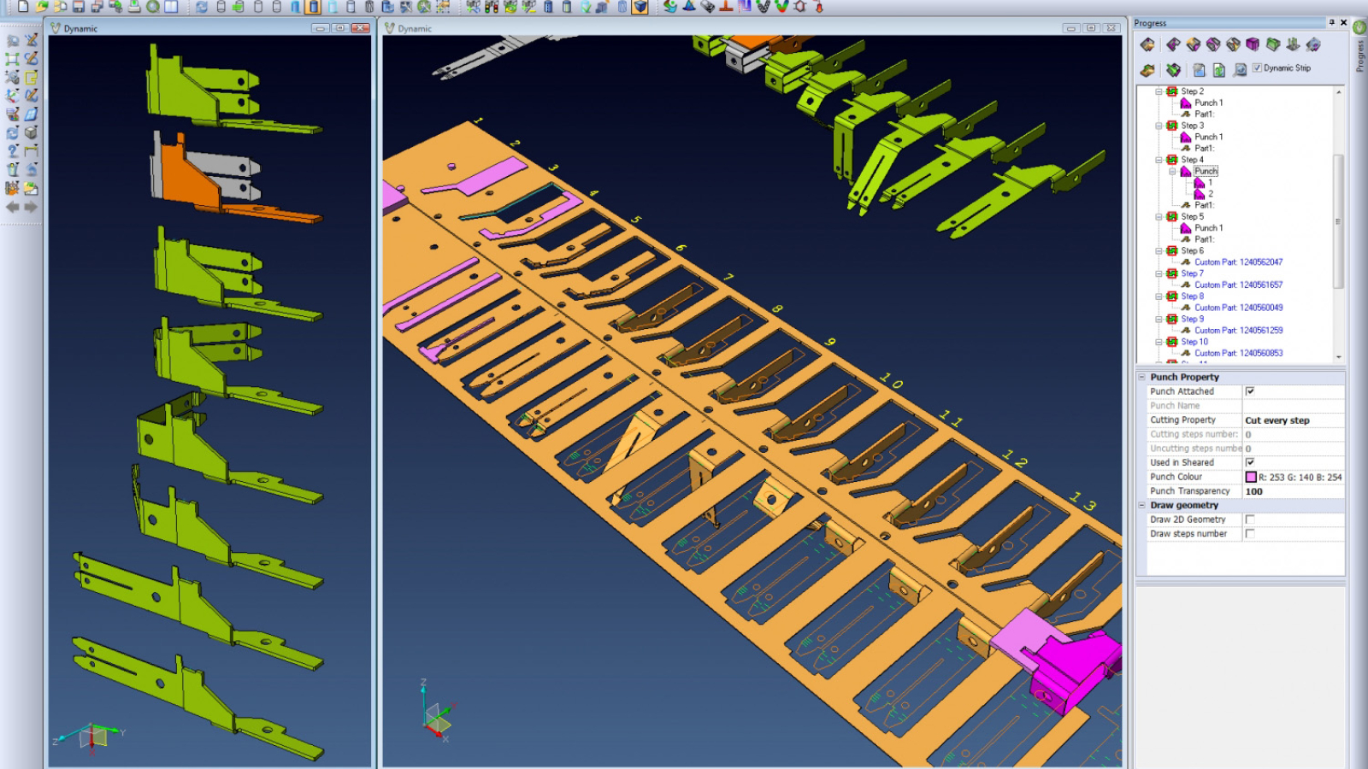
Task: Click the green cube icon in Progress toolbar
Action: click(x=1273, y=44)
